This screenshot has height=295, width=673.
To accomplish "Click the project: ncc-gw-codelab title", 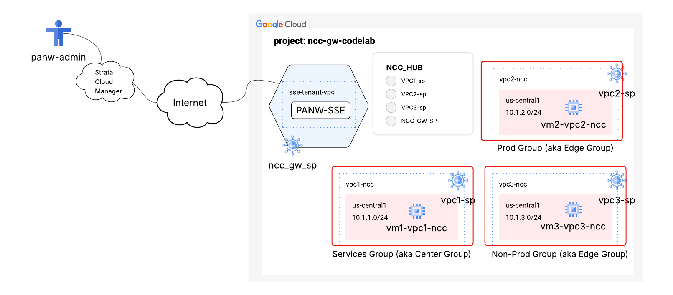I will click(324, 41).
